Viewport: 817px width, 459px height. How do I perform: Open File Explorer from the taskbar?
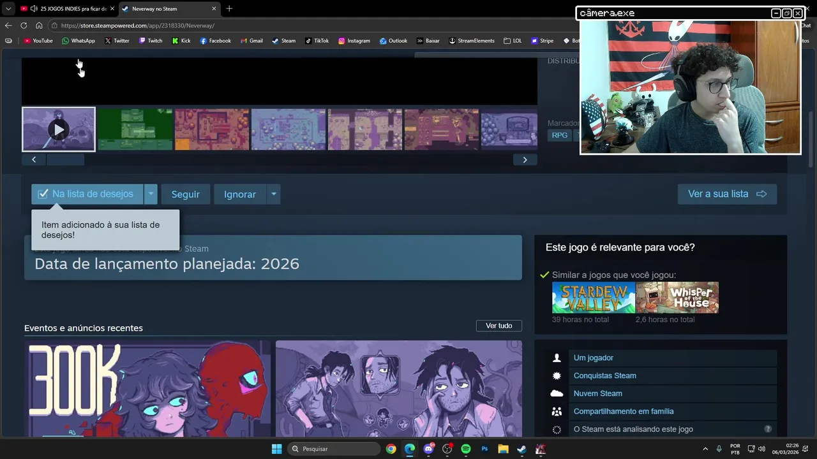[x=503, y=449]
